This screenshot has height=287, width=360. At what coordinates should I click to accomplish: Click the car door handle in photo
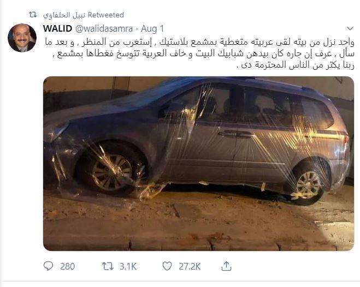click(x=236, y=134)
